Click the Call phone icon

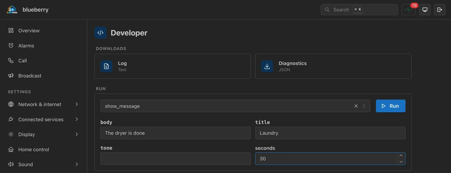coord(11,60)
